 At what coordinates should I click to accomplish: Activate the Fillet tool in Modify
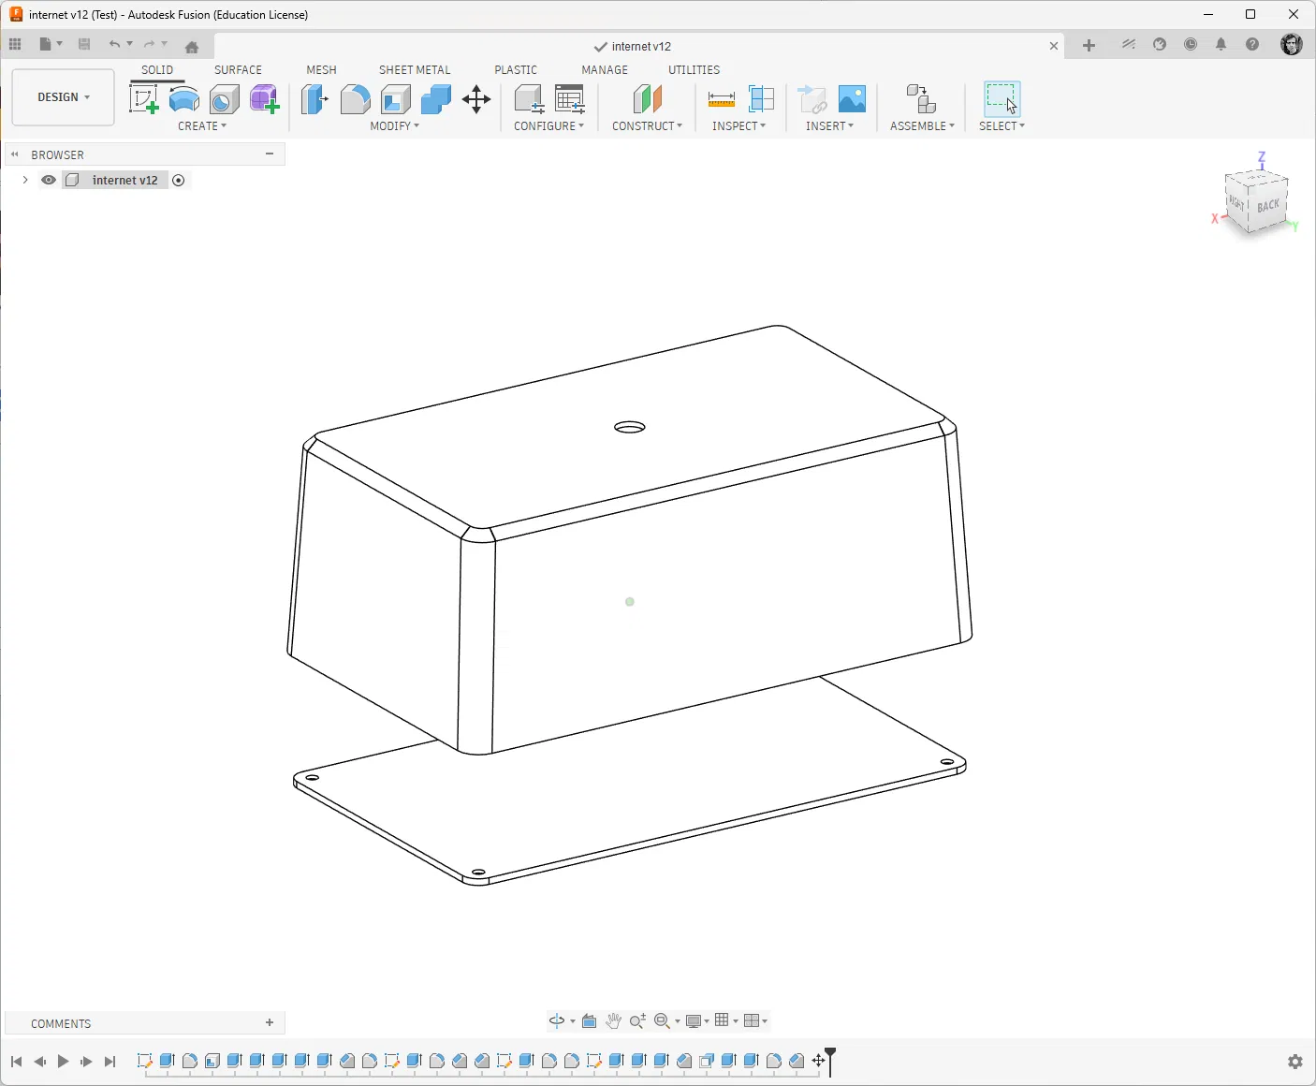click(x=355, y=98)
